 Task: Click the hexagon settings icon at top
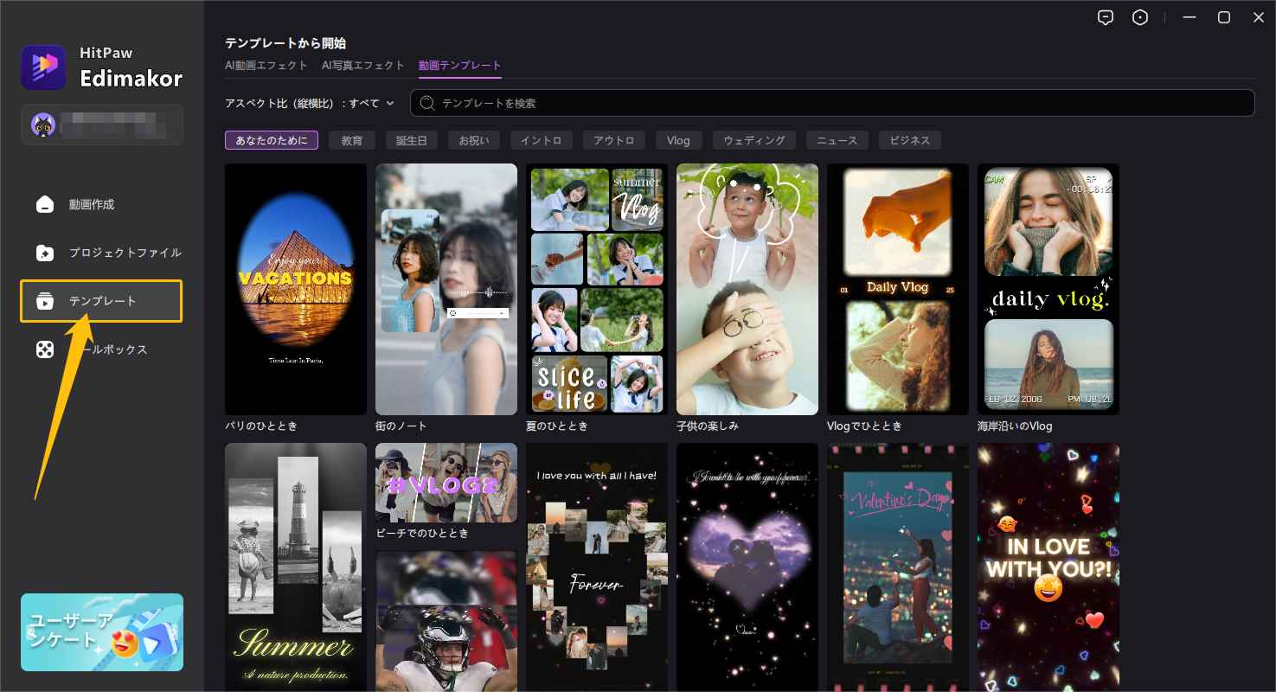point(1140,17)
